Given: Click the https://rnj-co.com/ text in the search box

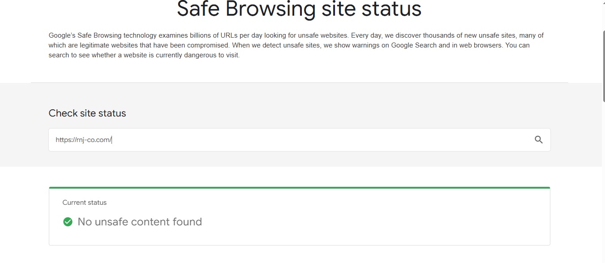Looking at the screenshot, I should pos(83,140).
